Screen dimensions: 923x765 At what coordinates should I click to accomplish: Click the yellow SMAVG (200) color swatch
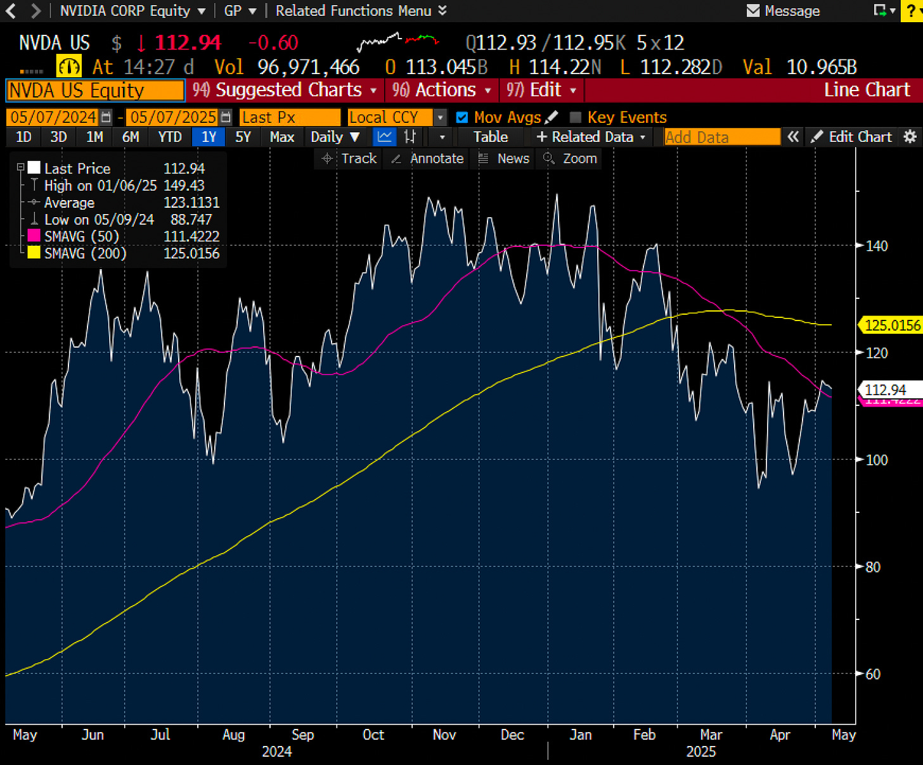point(34,253)
